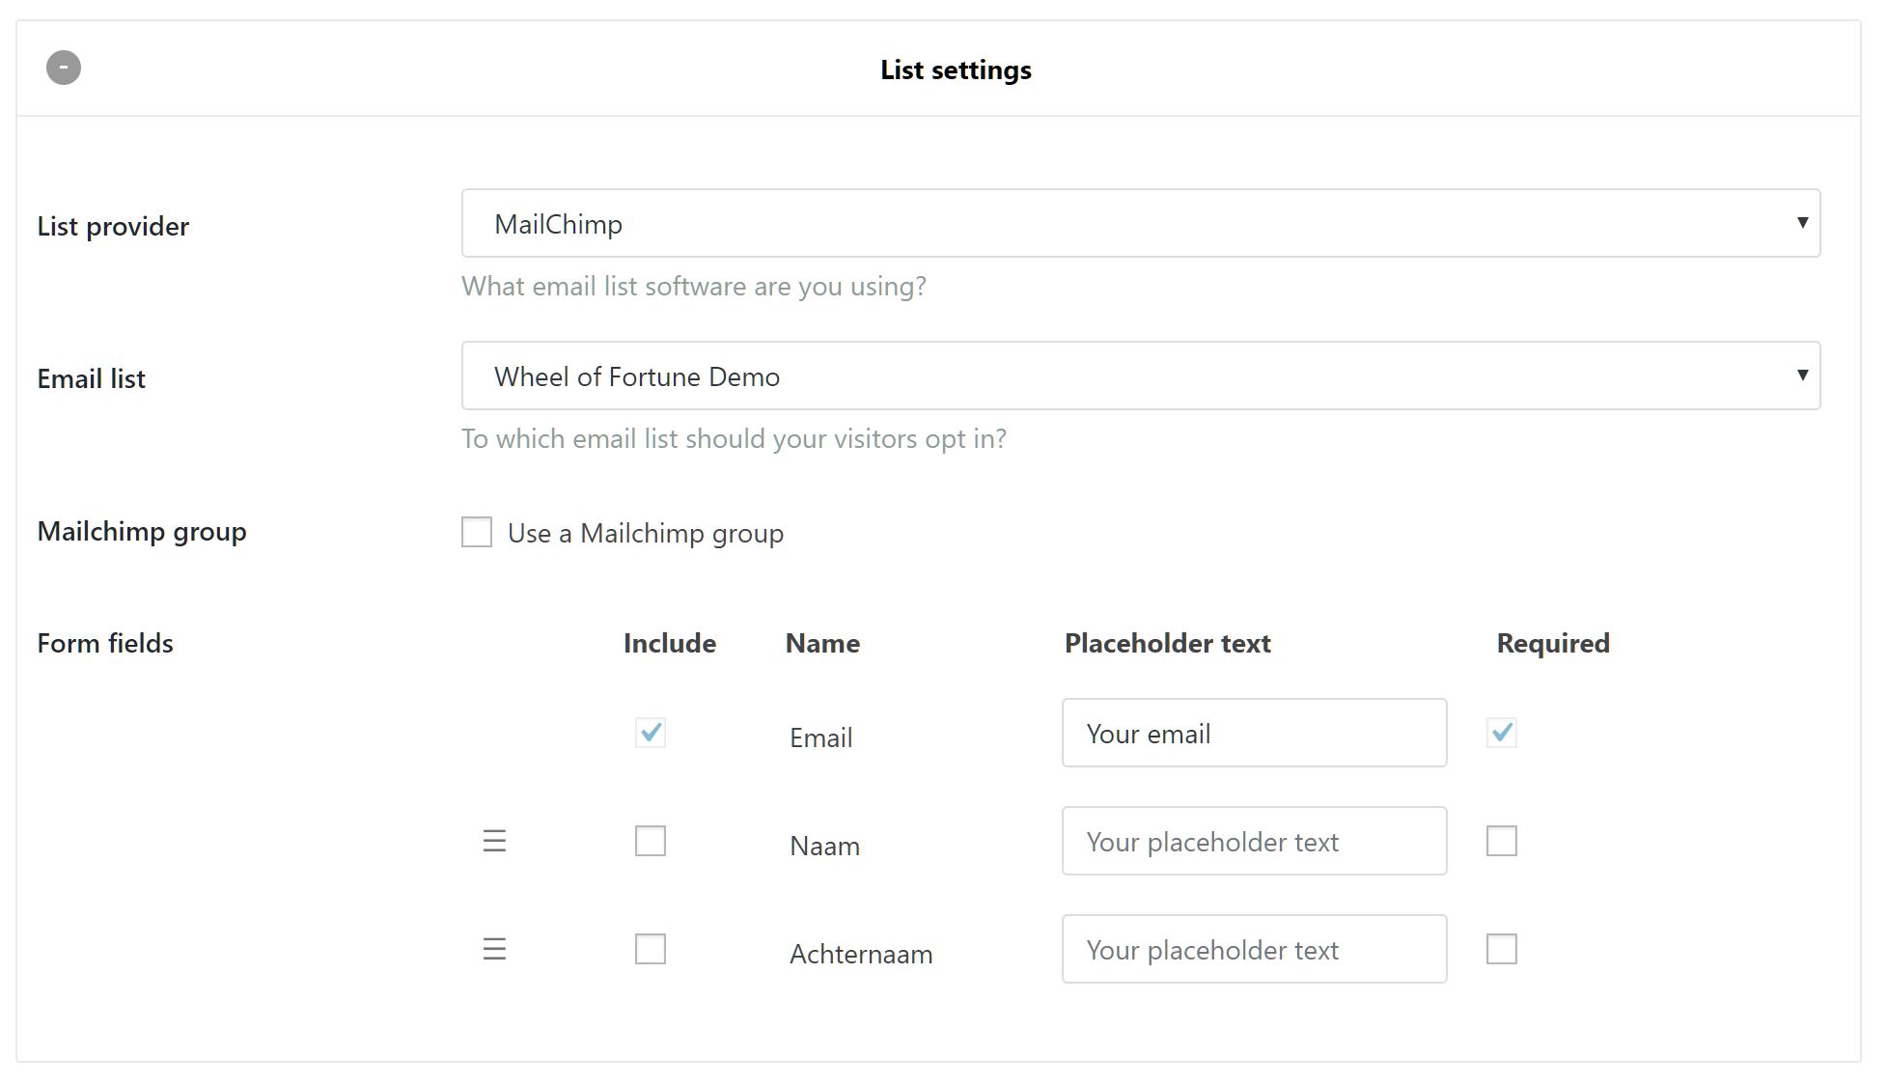Toggle the Use a Mailchimp group checkbox

[477, 532]
